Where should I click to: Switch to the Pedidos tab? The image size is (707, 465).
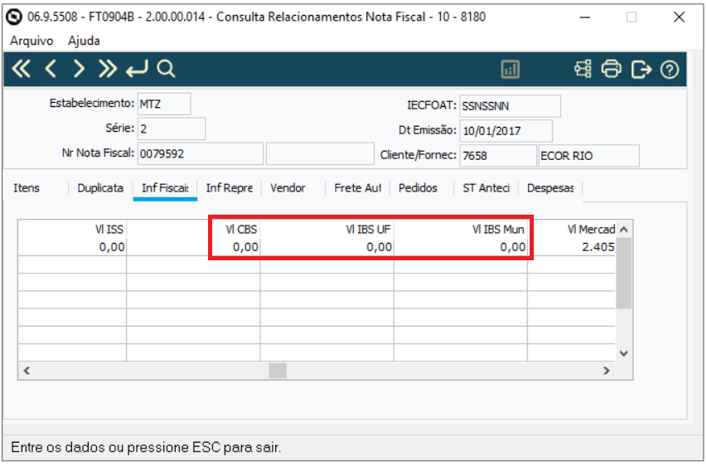click(418, 188)
